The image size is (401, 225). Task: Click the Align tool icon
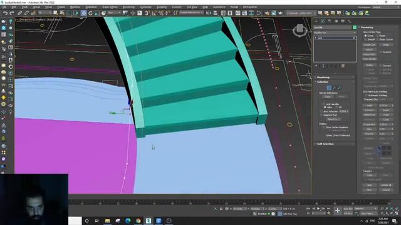[216, 12]
